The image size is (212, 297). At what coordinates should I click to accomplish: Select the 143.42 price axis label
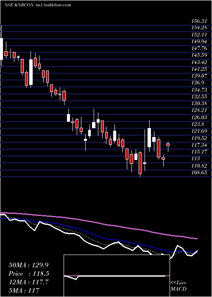(199, 62)
